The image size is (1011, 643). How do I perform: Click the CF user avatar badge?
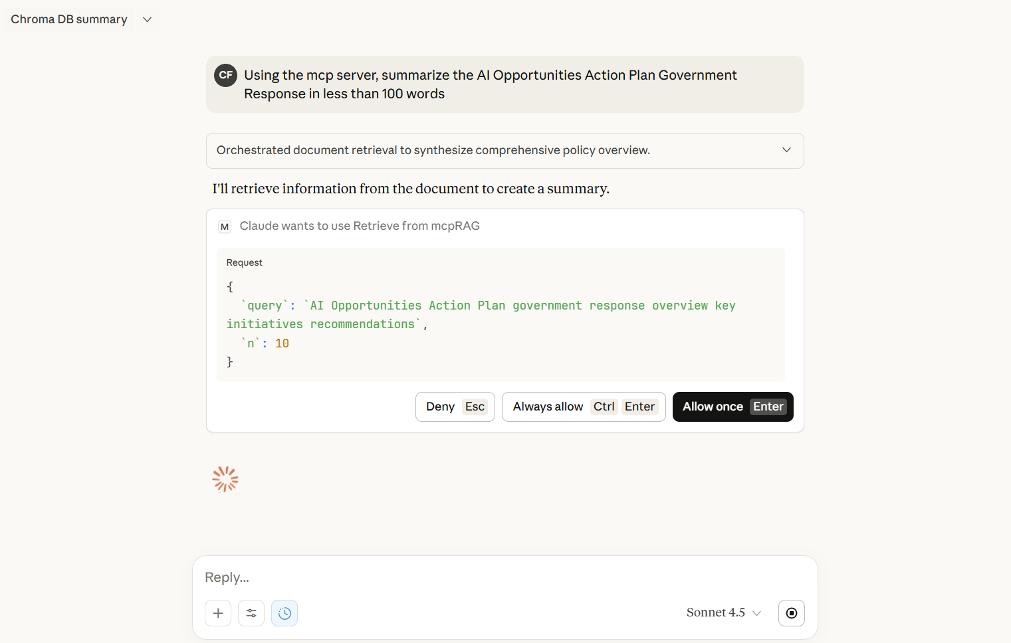click(225, 75)
